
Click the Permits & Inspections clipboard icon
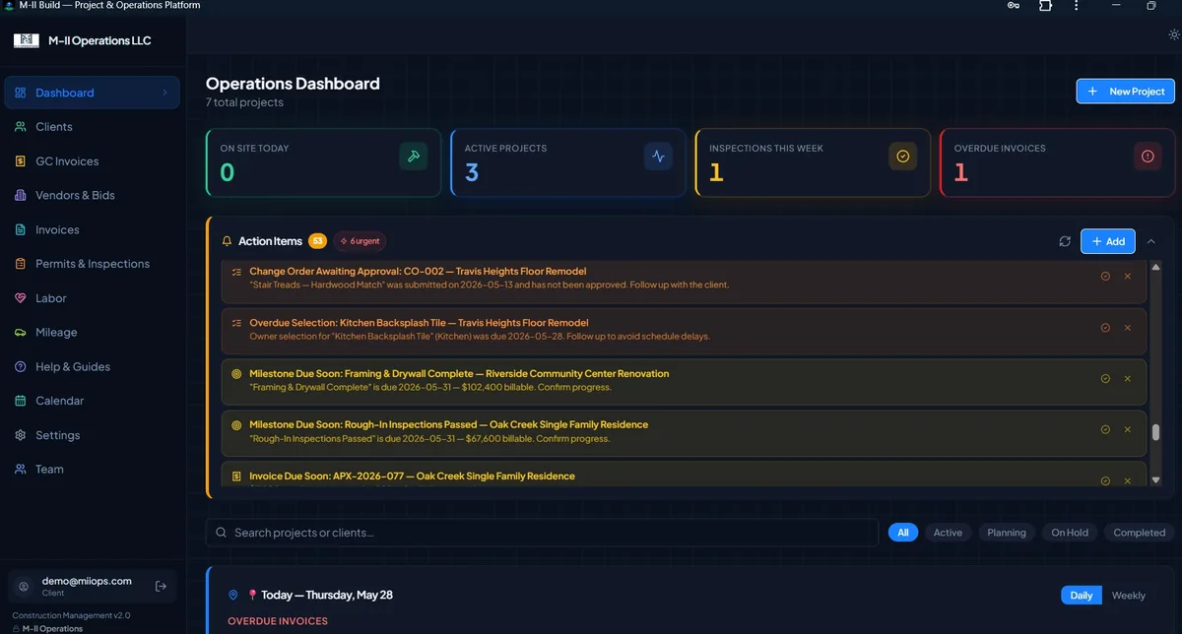click(20, 264)
